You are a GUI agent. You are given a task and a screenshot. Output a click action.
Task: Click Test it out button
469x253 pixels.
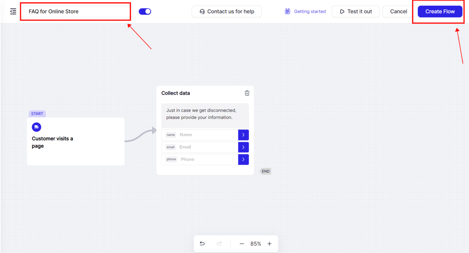click(355, 11)
